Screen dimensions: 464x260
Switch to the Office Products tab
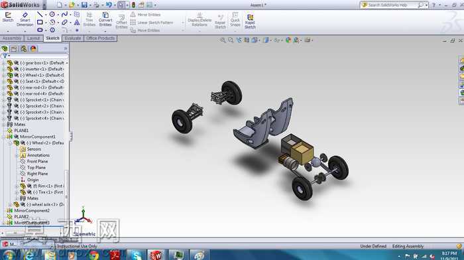coord(100,38)
